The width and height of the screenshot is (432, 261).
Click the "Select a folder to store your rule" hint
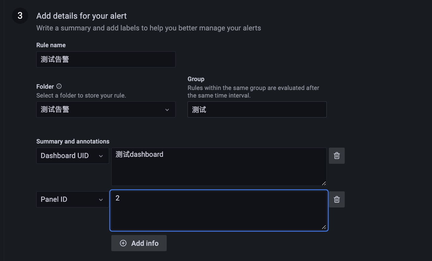[x=81, y=95]
